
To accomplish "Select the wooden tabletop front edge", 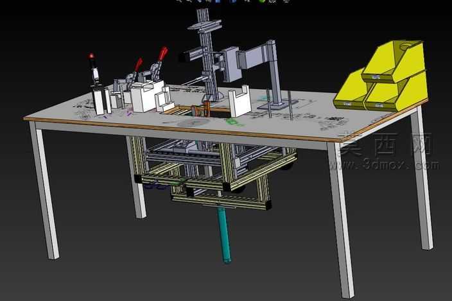I will click(183, 129).
